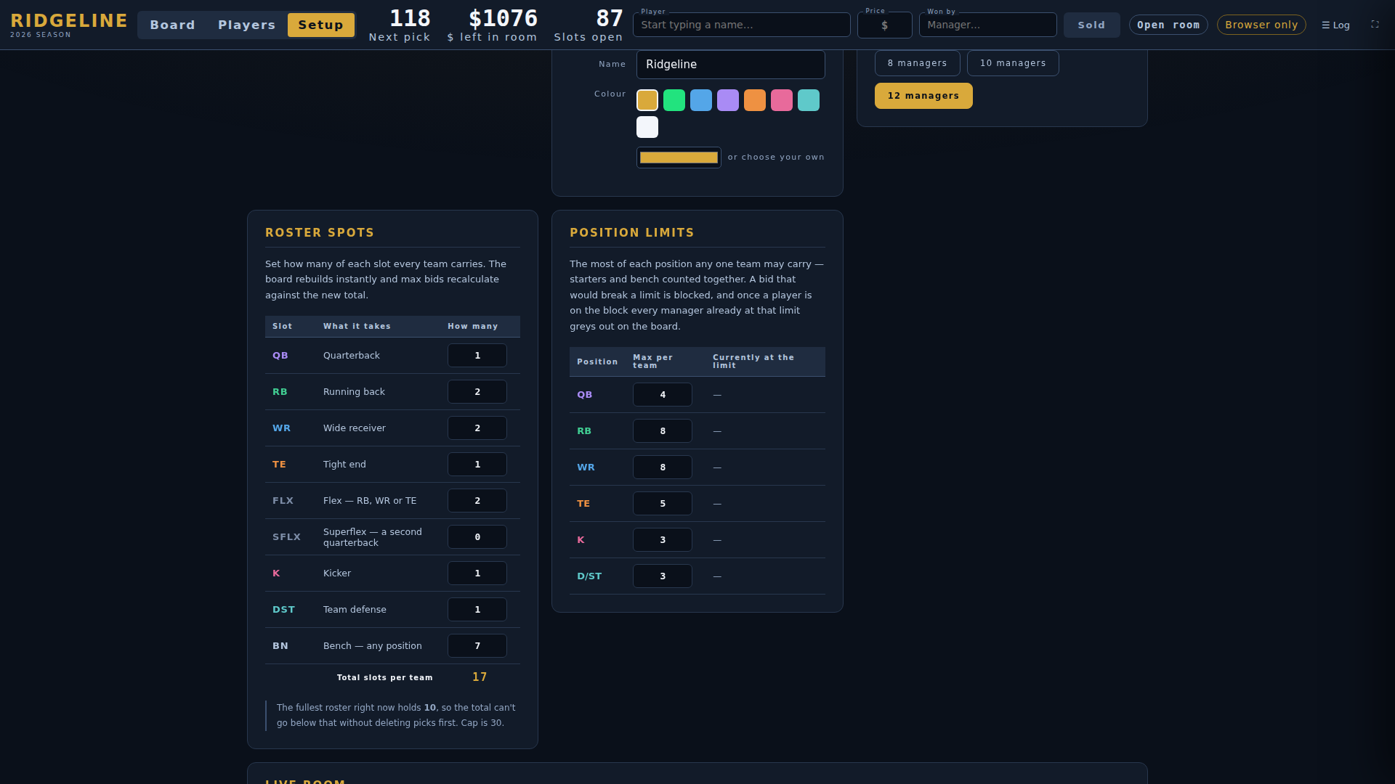Viewport: 1395px width, 784px height.
Task: Toggle the Open room button
Action: (x=1168, y=25)
